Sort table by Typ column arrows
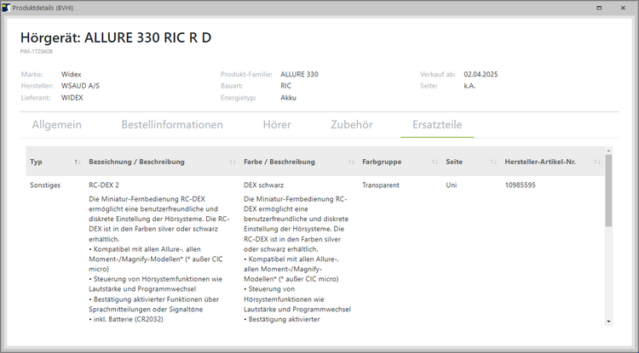Screen dimensions: 639x353 pyautogui.click(x=78, y=162)
